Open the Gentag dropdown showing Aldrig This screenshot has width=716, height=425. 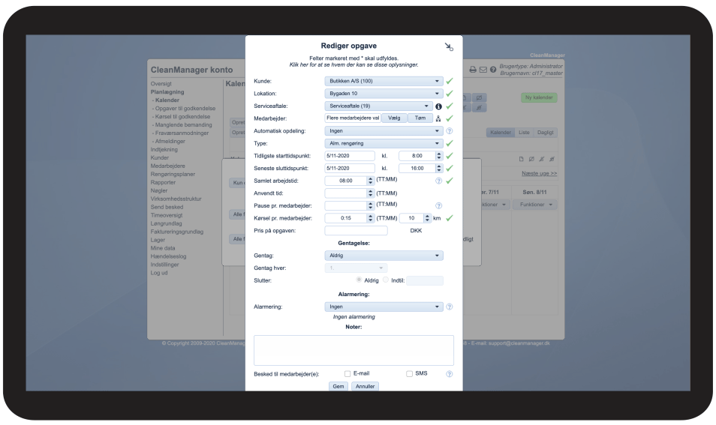384,256
